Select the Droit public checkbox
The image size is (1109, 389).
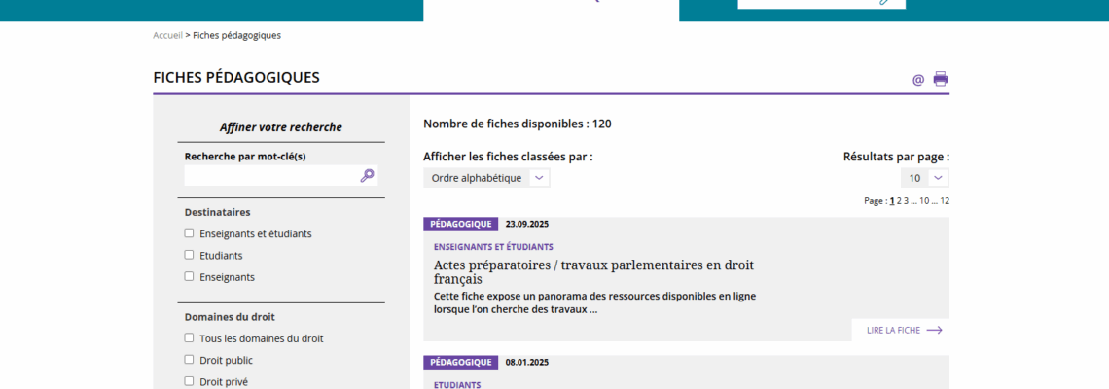pyautogui.click(x=190, y=360)
